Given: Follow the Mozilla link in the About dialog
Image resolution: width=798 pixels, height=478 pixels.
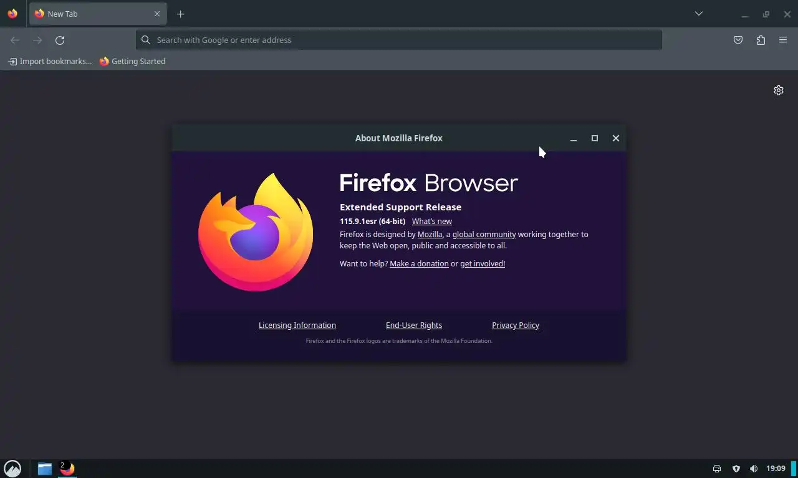Looking at the screenshot, I should 430,235.
